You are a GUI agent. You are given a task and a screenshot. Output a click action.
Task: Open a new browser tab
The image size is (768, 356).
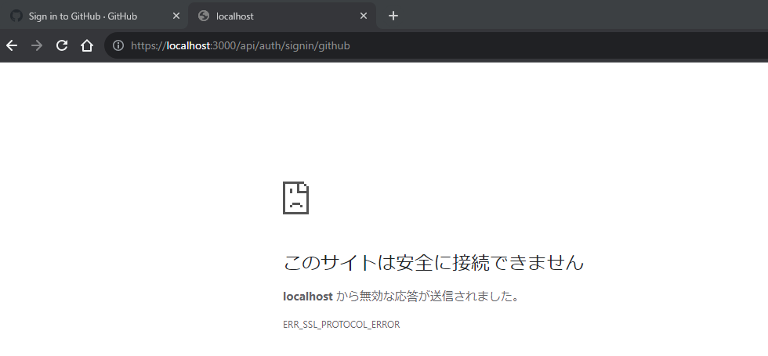(393, 16)
